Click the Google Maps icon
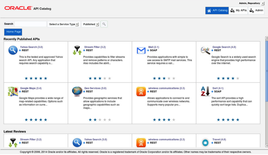Viewport: 268px width, 155px height. [13, 91]
